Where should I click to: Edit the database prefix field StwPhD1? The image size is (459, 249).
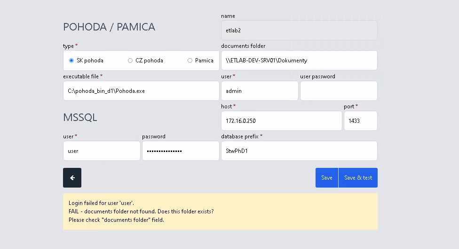pos(299,151)
